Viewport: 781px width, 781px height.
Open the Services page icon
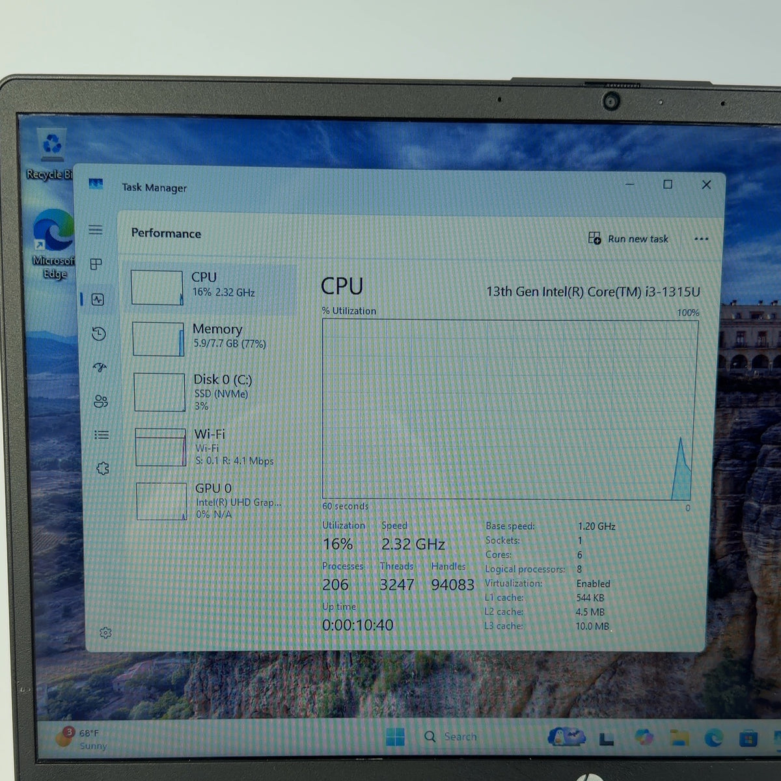click(103, 469)
